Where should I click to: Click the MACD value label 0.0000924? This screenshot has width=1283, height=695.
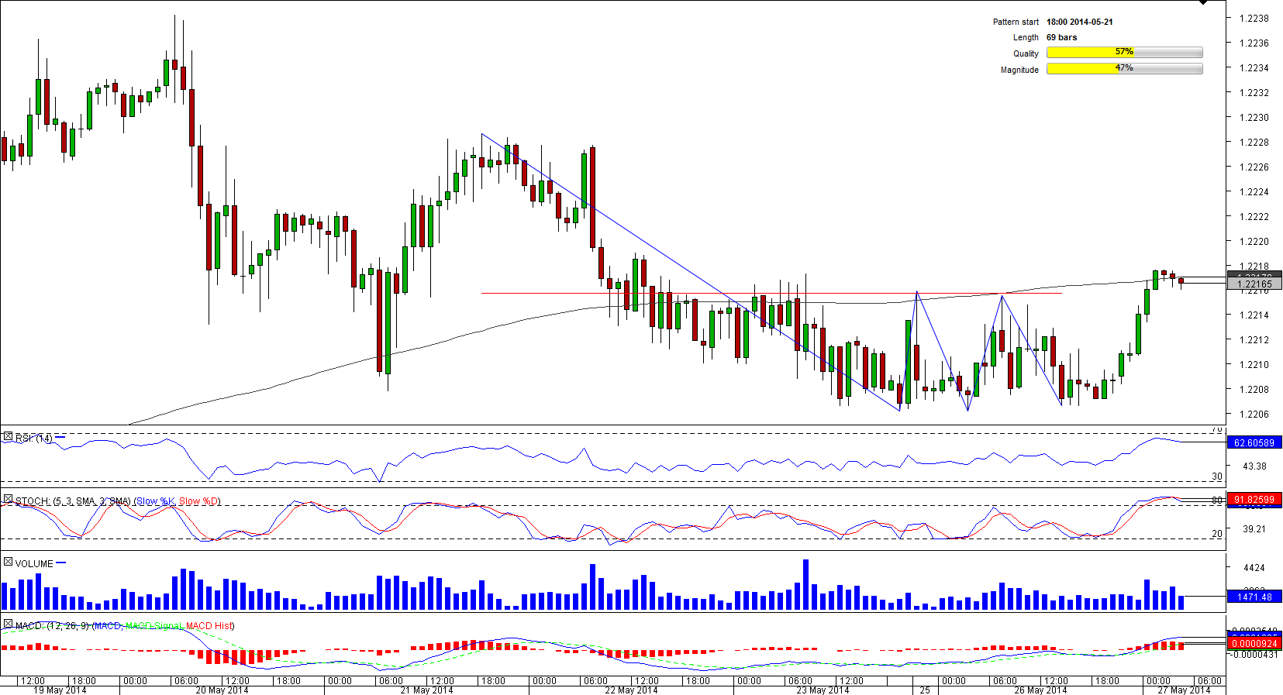pos(1254,643)
